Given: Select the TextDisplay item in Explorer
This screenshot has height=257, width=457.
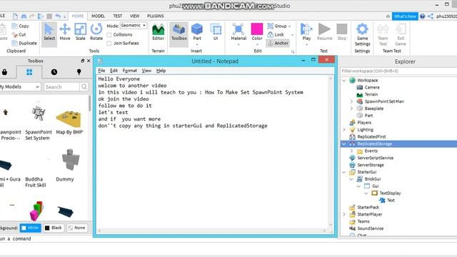Looking at the screenshot, I should 390,193.
